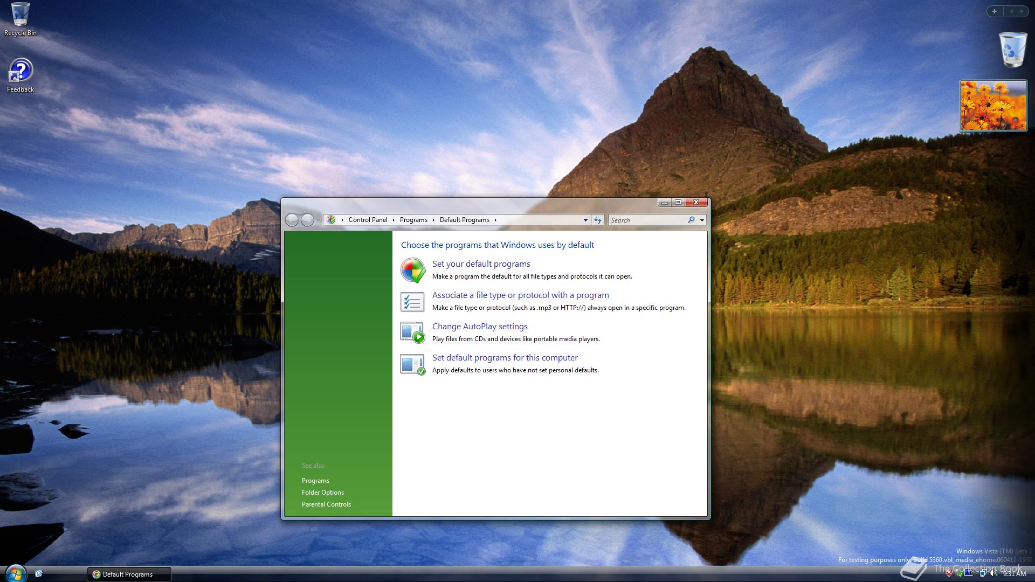Click the magnifier search icon
Image resolution: width=1035 pixels, height=582 pixels.
pyautogui.click(x=691, y=220)
